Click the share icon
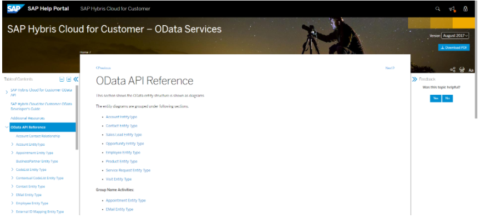Screen dimensions: 479x224 [453, 70]
